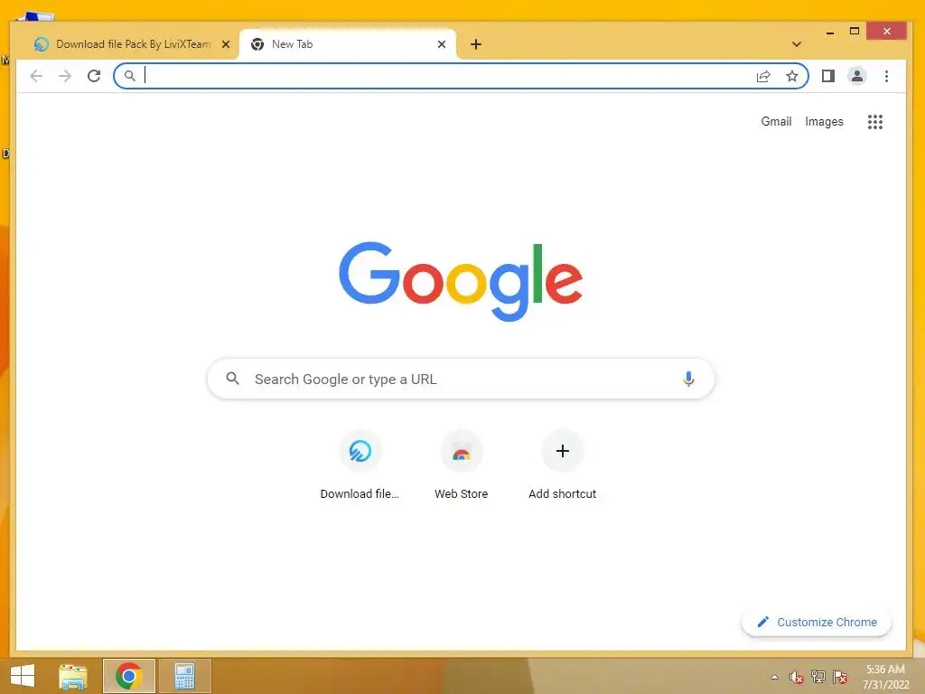Open File Explorer from the taskbar

[73, 676]
